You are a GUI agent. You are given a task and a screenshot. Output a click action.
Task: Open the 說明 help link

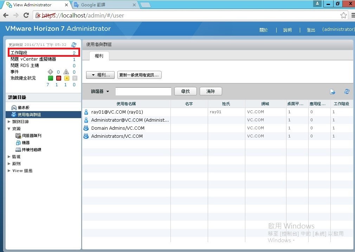coord(288,30)
